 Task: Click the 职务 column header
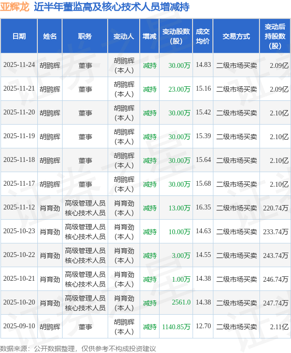pyautogui.click(x=85, y=36)
